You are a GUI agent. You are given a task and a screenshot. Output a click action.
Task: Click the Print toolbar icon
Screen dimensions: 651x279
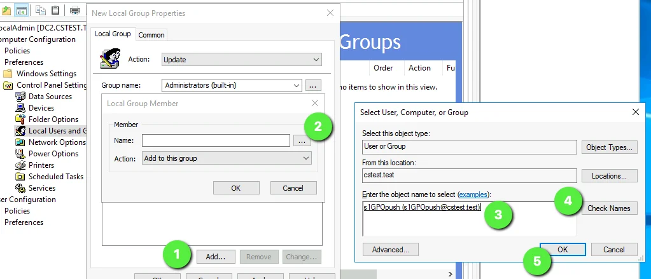pyautogui.click(x=75, y=10)
